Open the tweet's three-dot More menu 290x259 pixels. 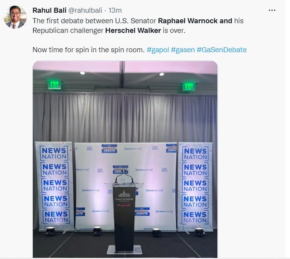click(x=272, y=10)
